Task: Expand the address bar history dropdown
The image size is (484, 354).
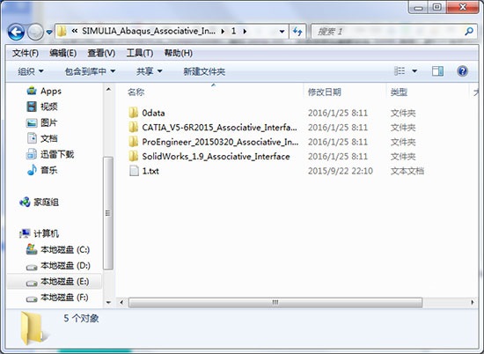Action: coord(282,32)
